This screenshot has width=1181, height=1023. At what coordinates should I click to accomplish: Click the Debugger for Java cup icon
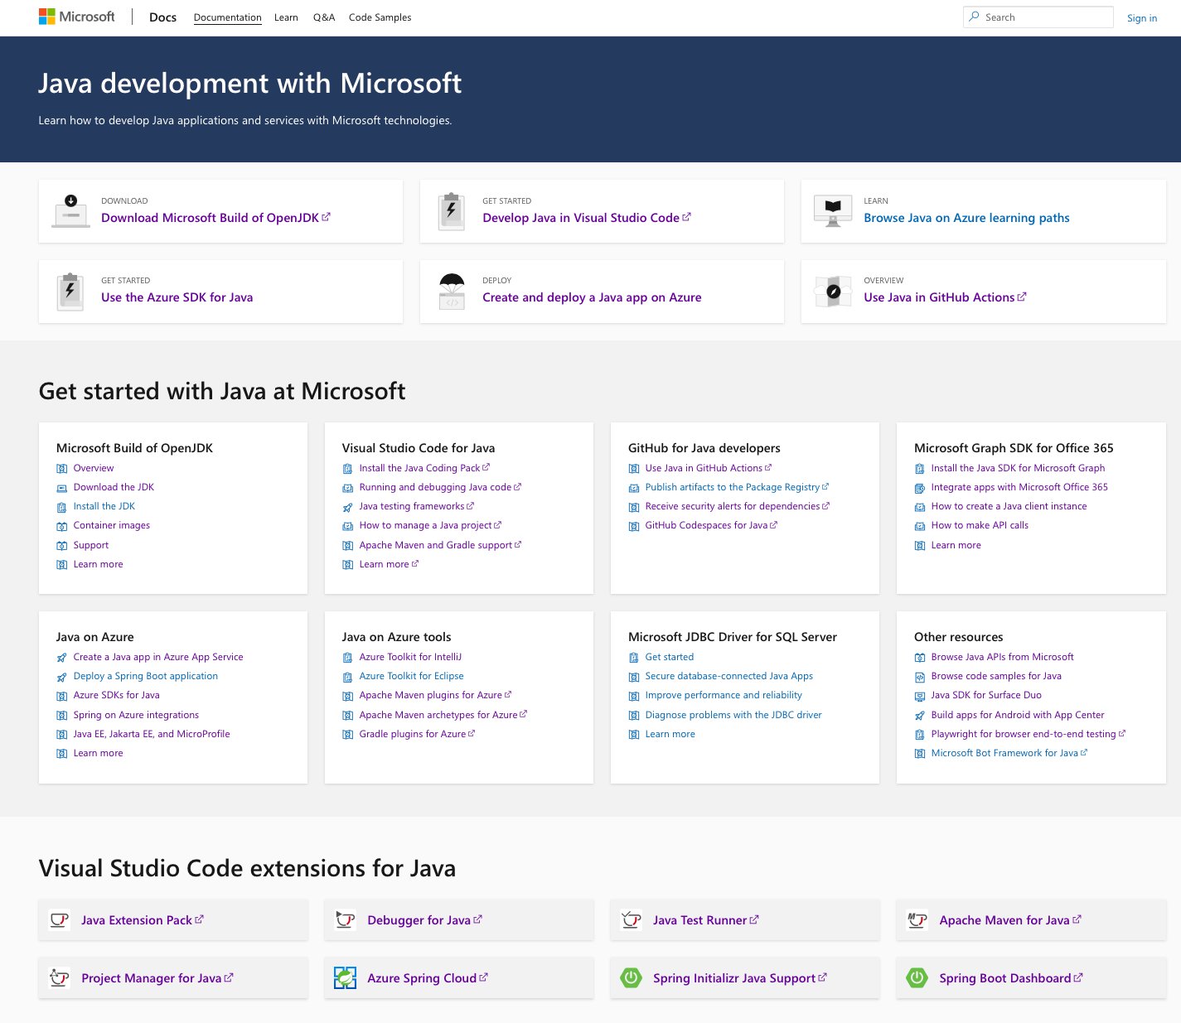[345, 919]
